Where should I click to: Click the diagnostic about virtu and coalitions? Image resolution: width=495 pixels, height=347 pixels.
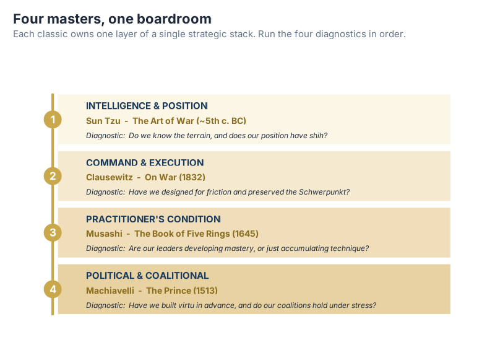(231, 305)
